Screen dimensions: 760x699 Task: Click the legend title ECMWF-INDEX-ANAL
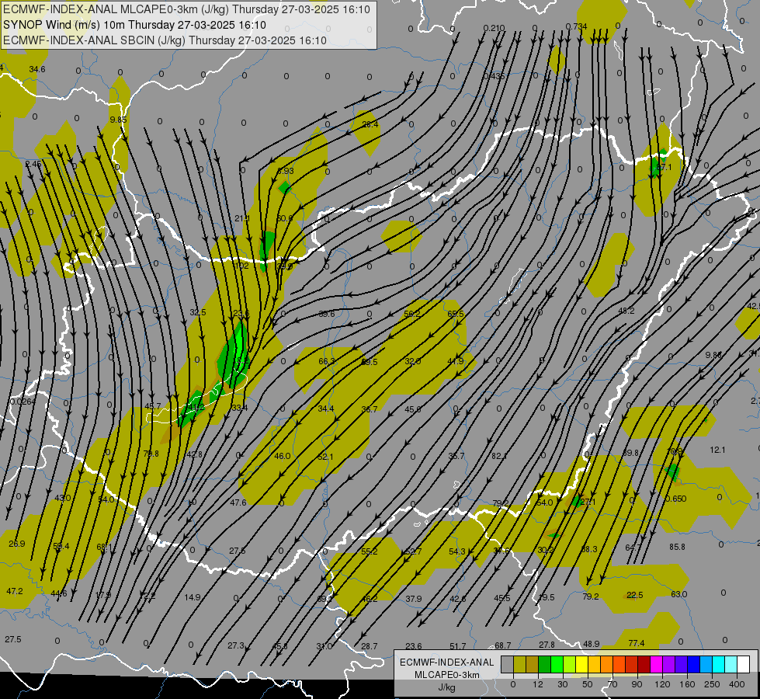tap(446, 662)
